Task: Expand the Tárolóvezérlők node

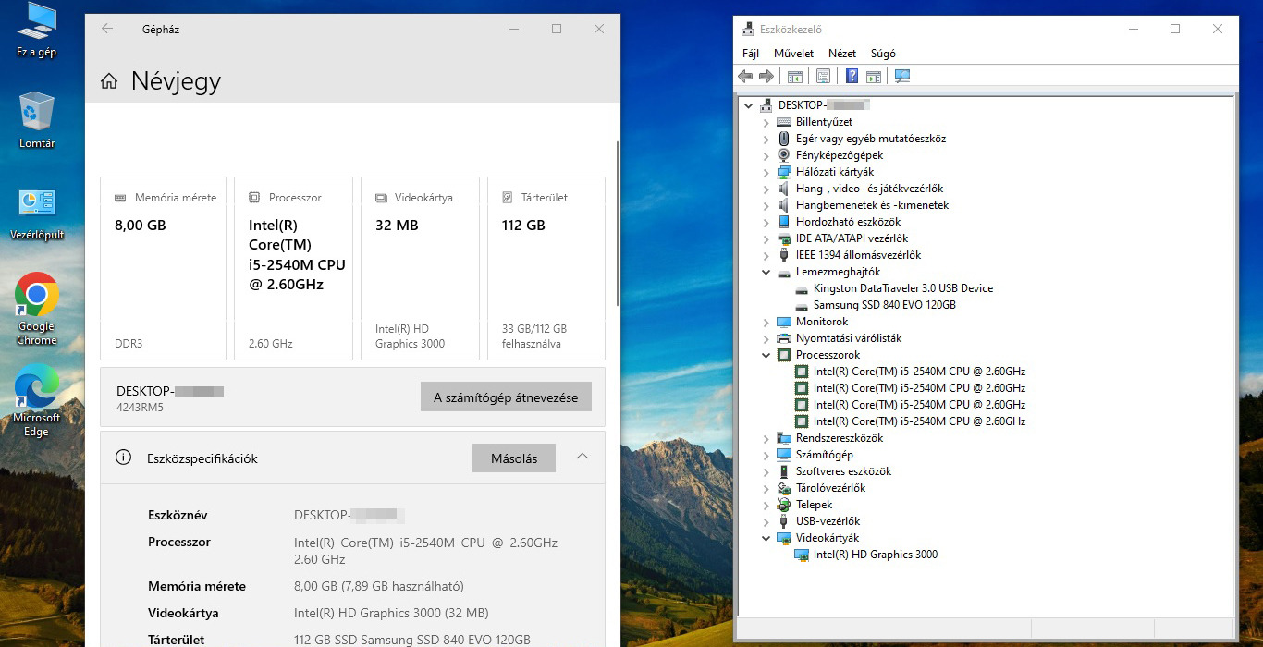Action: point(766,488)
